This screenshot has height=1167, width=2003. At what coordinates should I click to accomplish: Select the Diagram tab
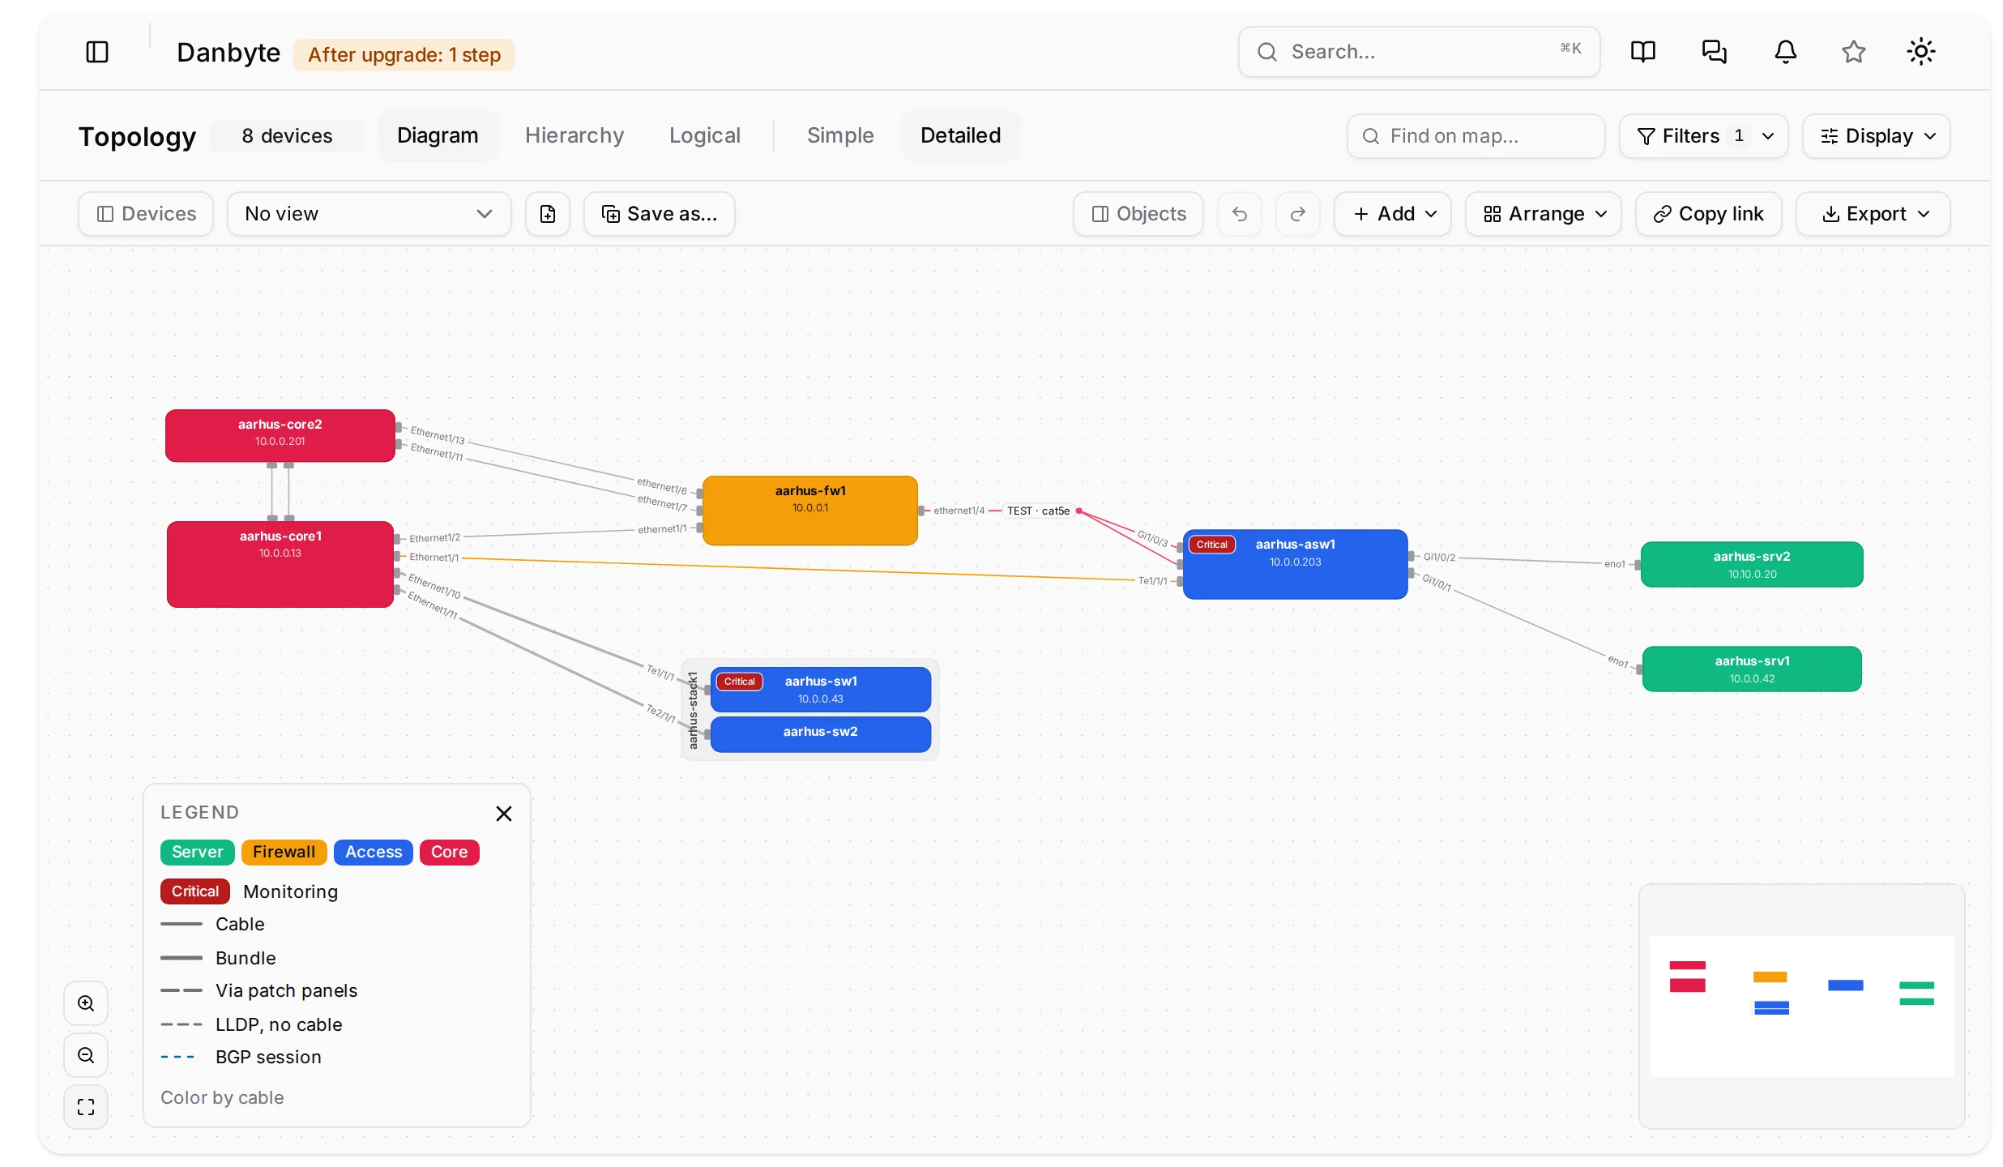click(x=438, y=135)
